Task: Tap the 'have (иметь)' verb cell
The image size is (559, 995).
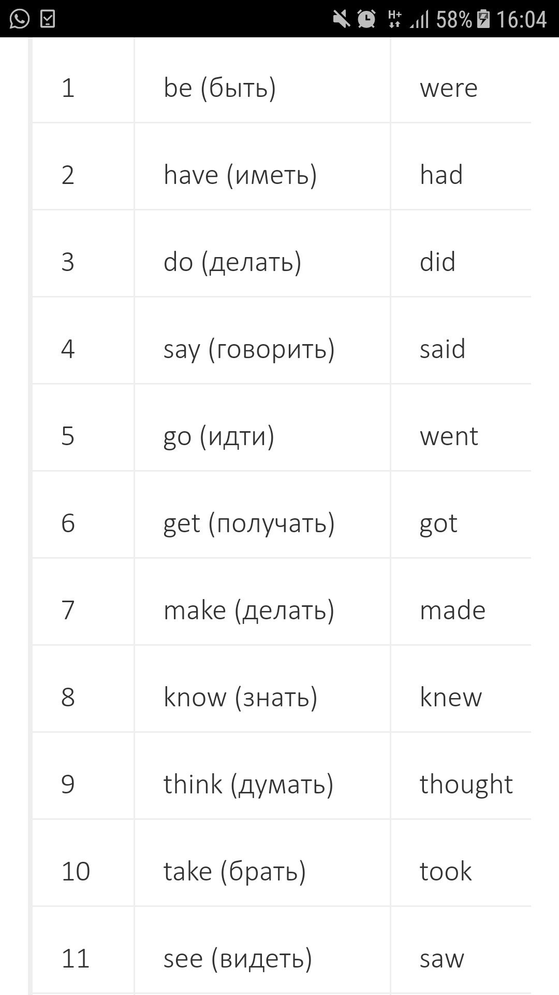Action: click(262, 166)
